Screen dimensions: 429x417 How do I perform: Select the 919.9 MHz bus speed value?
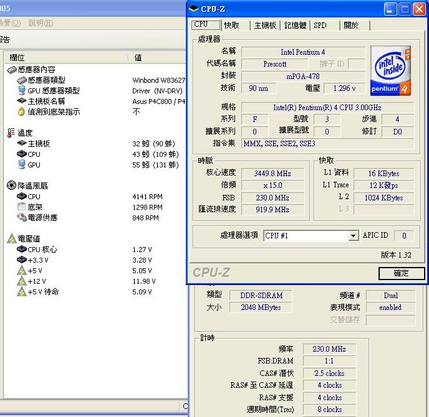tap(272, 210)
